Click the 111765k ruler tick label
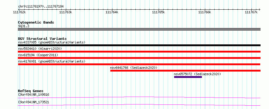 pyautogui.click(x=158, y=12)
